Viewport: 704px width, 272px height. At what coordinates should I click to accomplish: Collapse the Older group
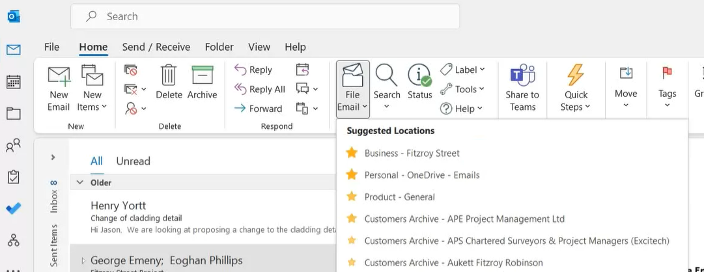(x=80, y=183)
